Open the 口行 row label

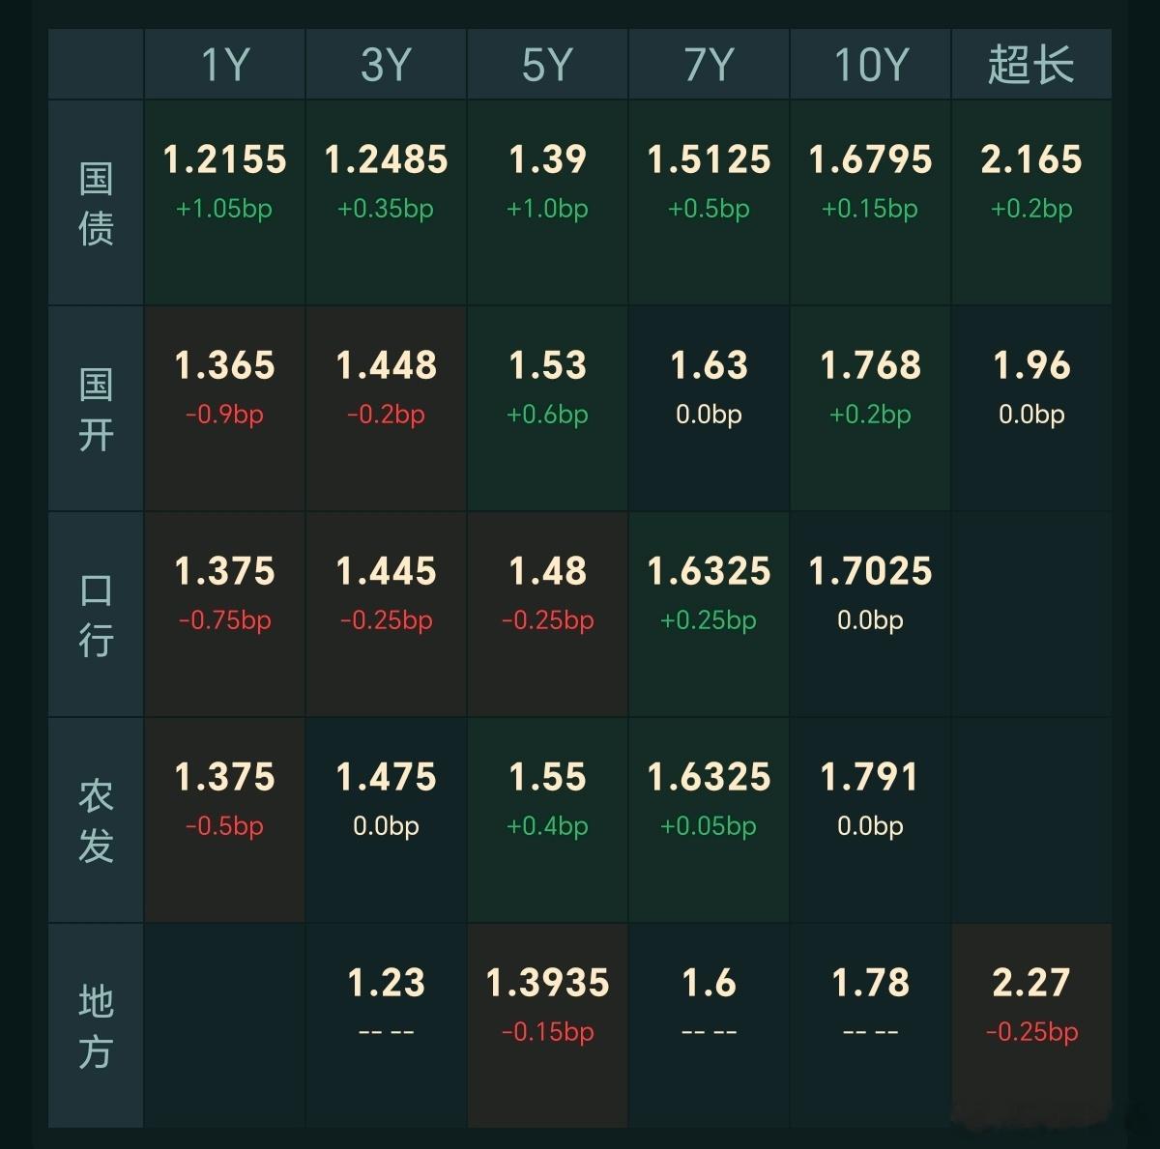click(x=96, y=615)
